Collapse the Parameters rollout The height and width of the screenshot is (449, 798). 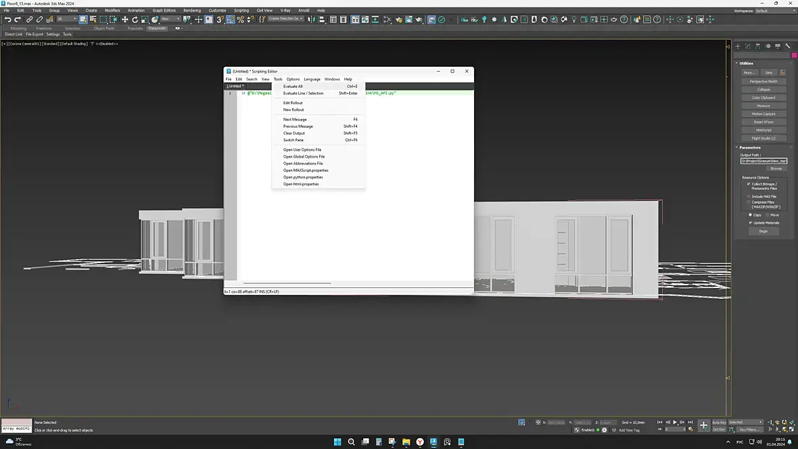(x=750, y=147)
